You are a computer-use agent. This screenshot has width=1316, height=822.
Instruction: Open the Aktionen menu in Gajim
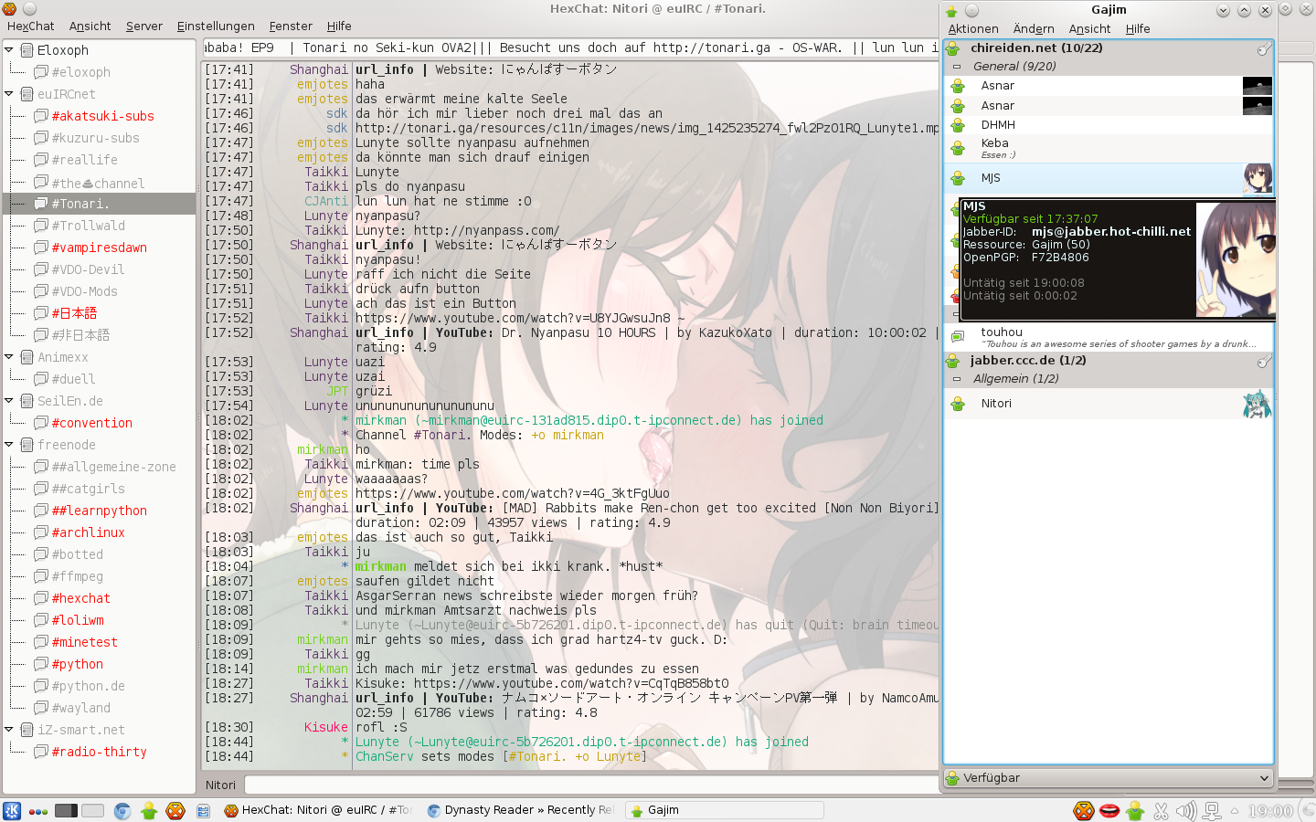click(972, 29)
